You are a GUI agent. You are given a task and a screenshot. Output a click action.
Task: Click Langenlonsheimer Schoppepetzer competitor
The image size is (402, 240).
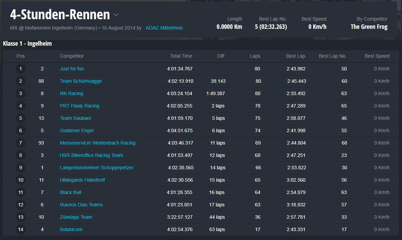[x=97, y=168]
